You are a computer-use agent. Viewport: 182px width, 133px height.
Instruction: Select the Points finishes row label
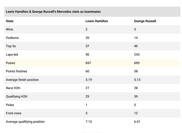16,71
